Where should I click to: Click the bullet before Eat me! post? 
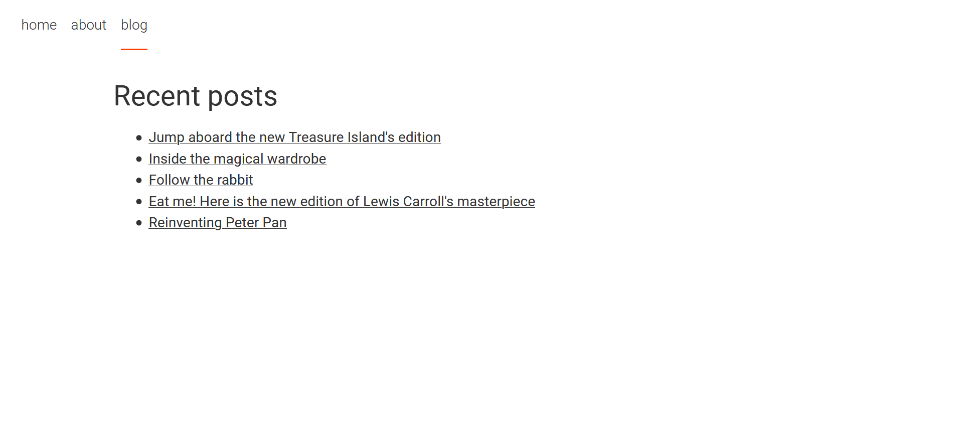click(139, 202)
